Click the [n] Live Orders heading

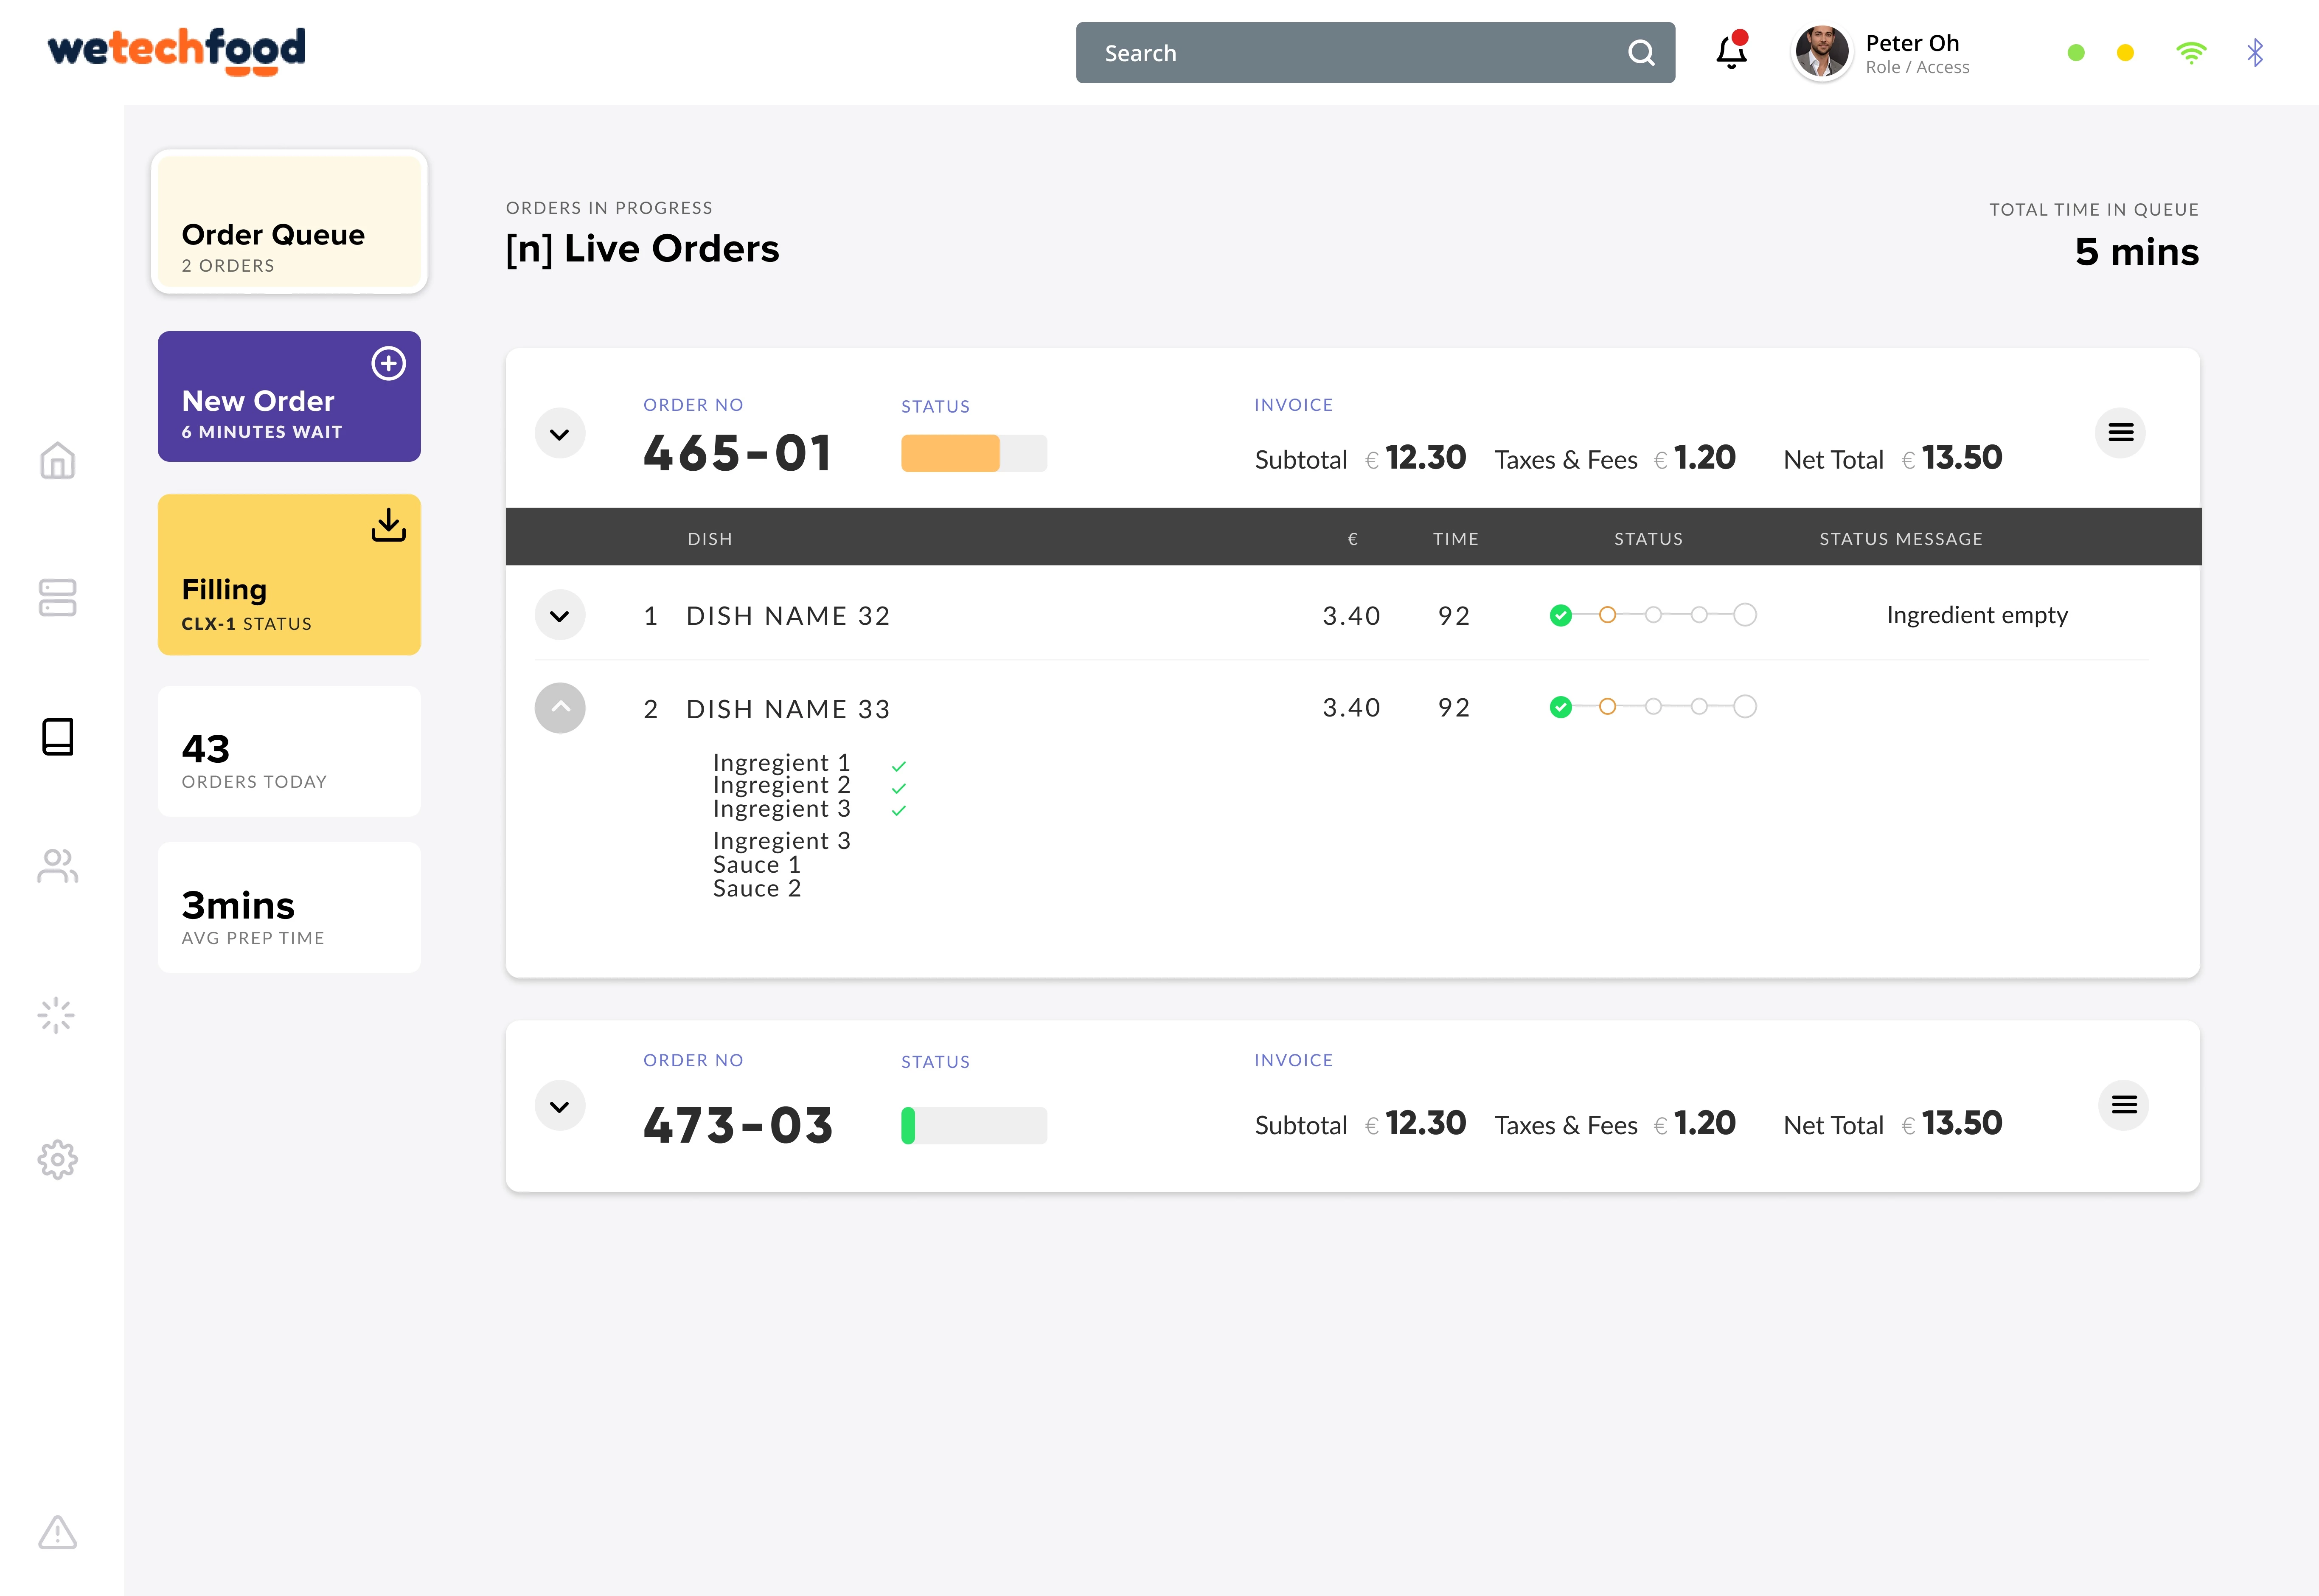(642, 249)
